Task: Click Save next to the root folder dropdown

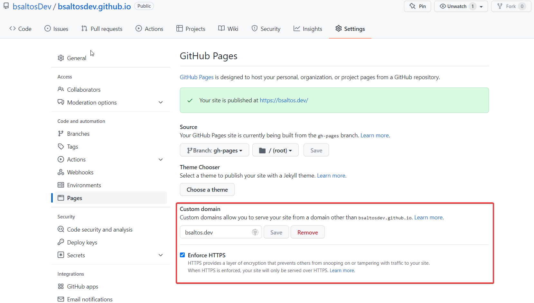Action: pyautogui.click(x=316, y=150)
